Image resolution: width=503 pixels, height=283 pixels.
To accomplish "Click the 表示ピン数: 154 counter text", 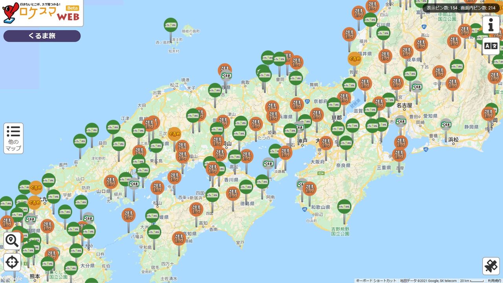I will tap(442, 8).
